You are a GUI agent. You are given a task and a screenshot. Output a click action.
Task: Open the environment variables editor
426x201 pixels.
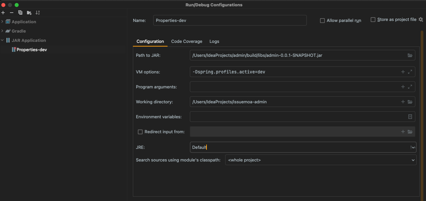(x=410, y=117)
